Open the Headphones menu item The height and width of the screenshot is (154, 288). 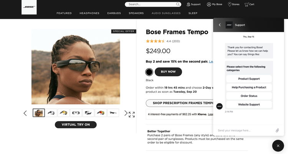pos(89,13)
